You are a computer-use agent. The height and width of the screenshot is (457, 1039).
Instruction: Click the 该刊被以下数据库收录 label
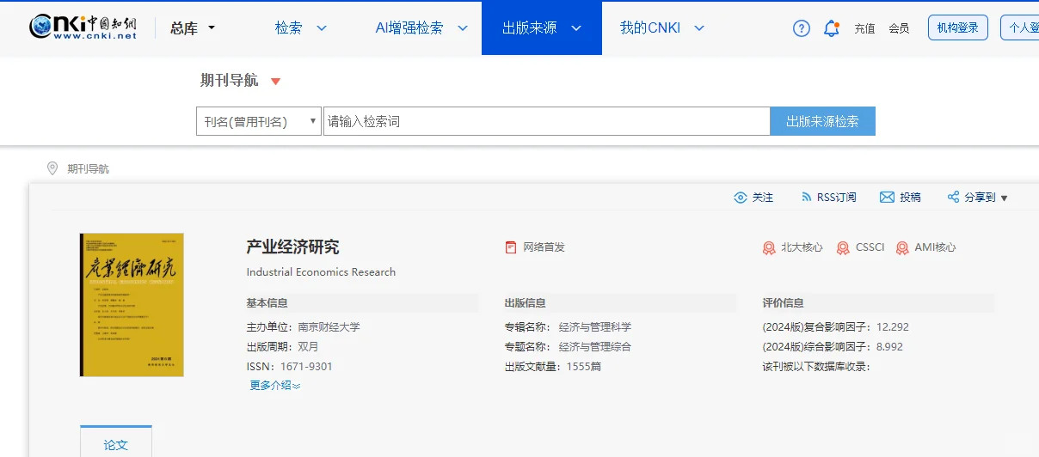tap(816, 367)
